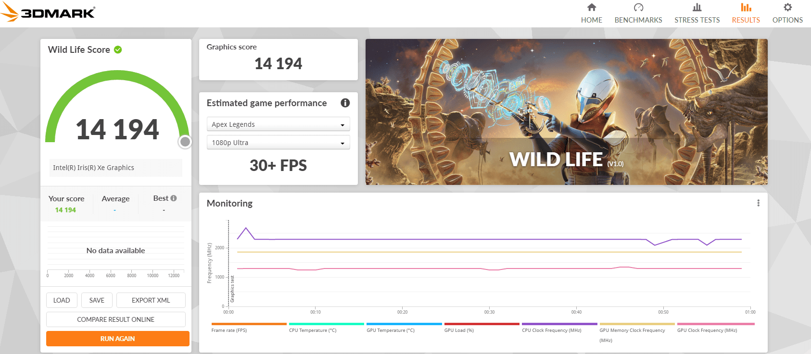Click the LOAD button
The width and height of the screenshot is (811, 354).
tap(62, 300)
